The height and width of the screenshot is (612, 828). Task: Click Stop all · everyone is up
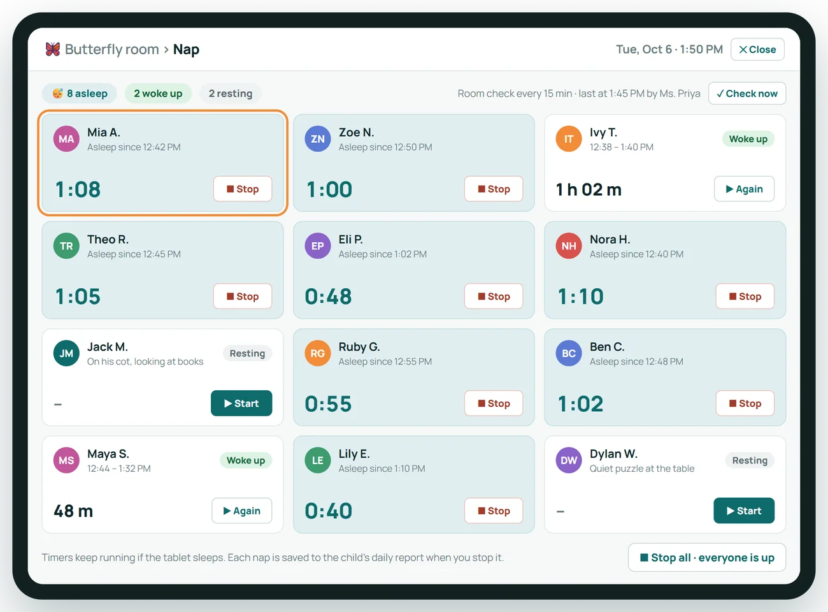(x=707, y=558)
